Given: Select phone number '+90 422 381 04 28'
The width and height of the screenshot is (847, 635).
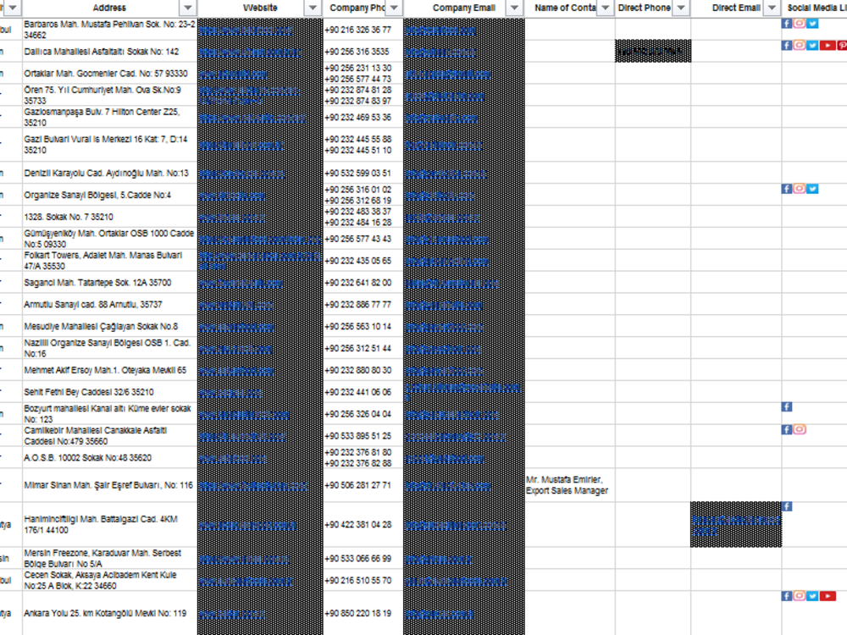Looking at the screenshot, I should coord(357,525).
